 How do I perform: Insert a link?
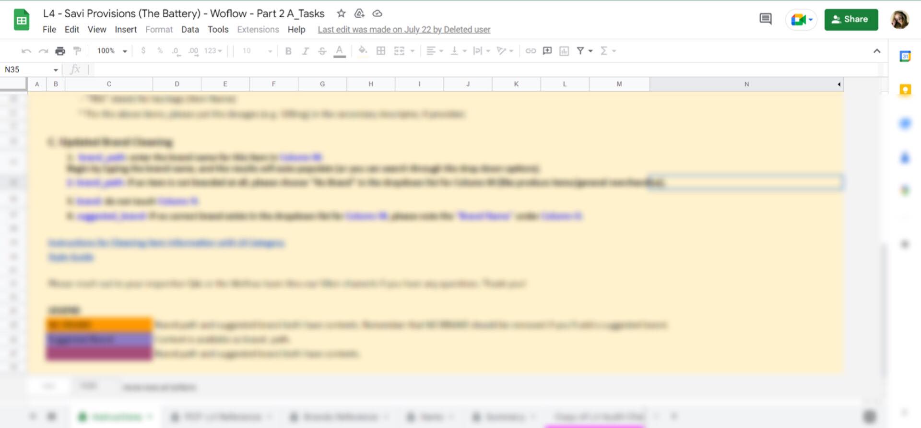531,51
